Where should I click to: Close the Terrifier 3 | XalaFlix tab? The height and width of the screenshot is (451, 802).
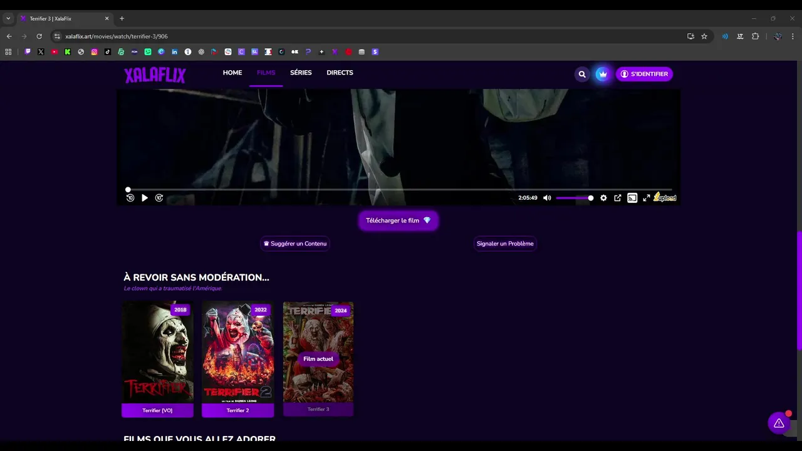(107, 18)
